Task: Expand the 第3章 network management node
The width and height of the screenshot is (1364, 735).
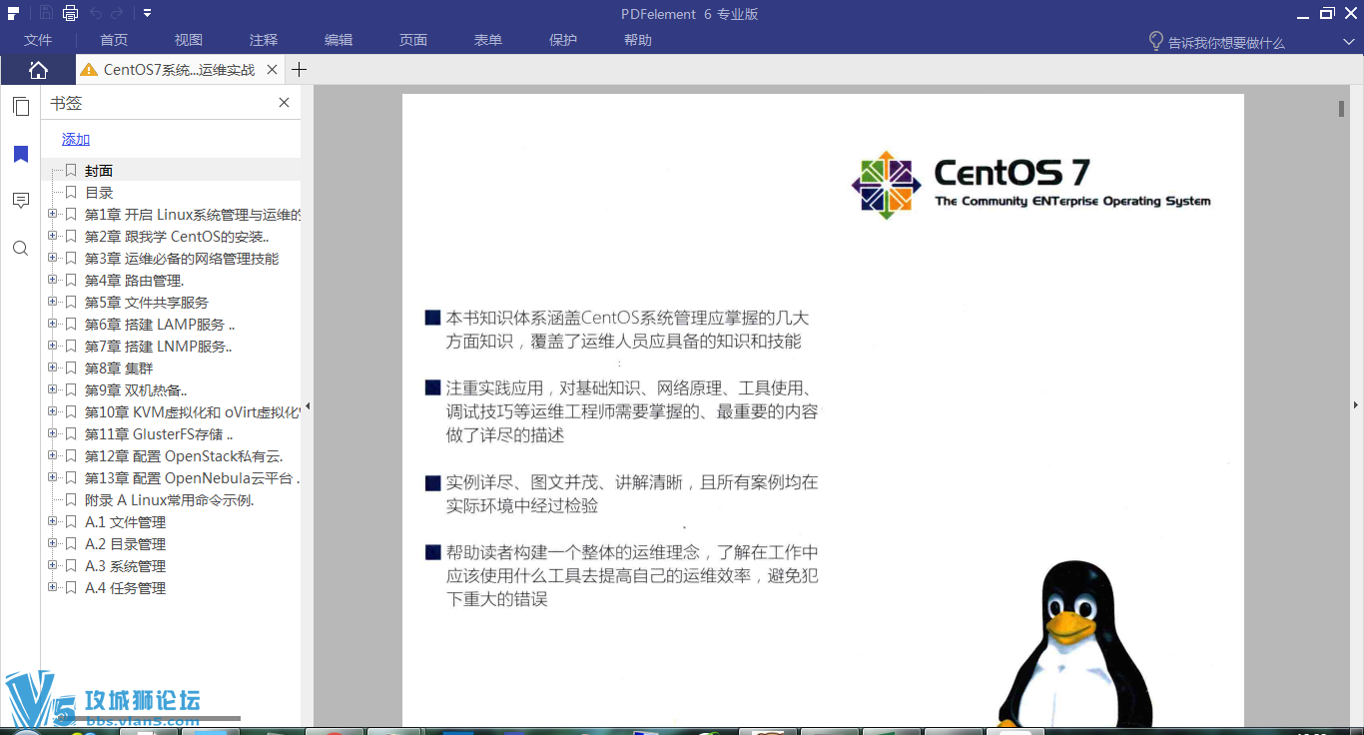Action: pos(53,258)
